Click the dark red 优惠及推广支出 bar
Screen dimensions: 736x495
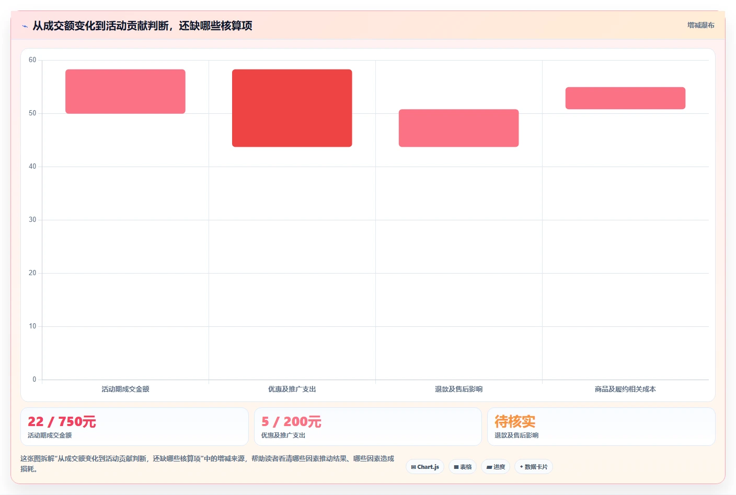[x=292, y=108]
